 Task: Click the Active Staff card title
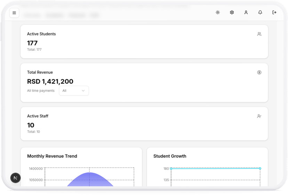click(38, 116)
